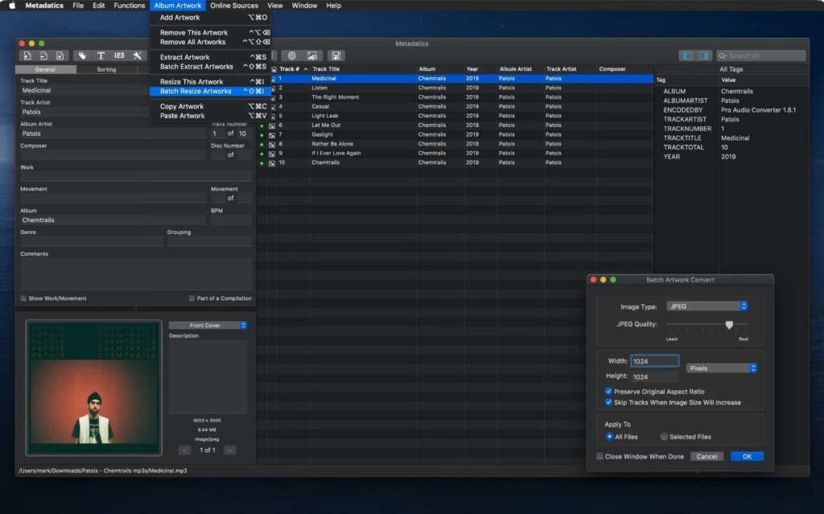Open the Pixels units dropdown
This screenshot has width=824, height=514.
click(722, 368)
